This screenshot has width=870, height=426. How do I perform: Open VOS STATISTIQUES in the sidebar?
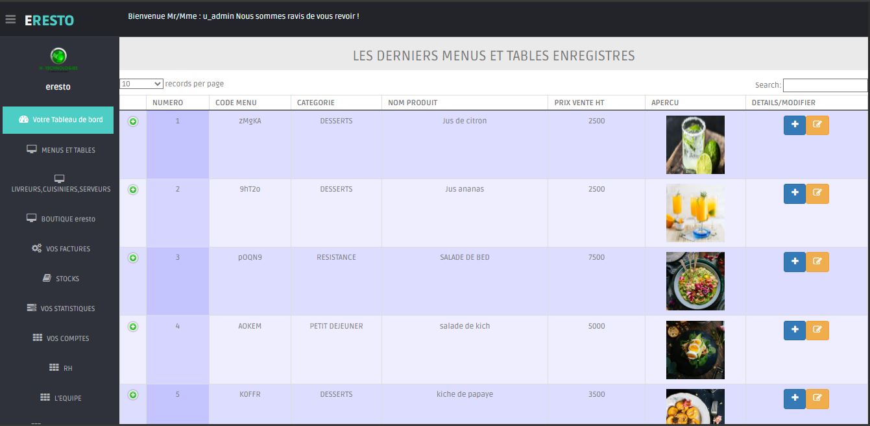point(61,308)
